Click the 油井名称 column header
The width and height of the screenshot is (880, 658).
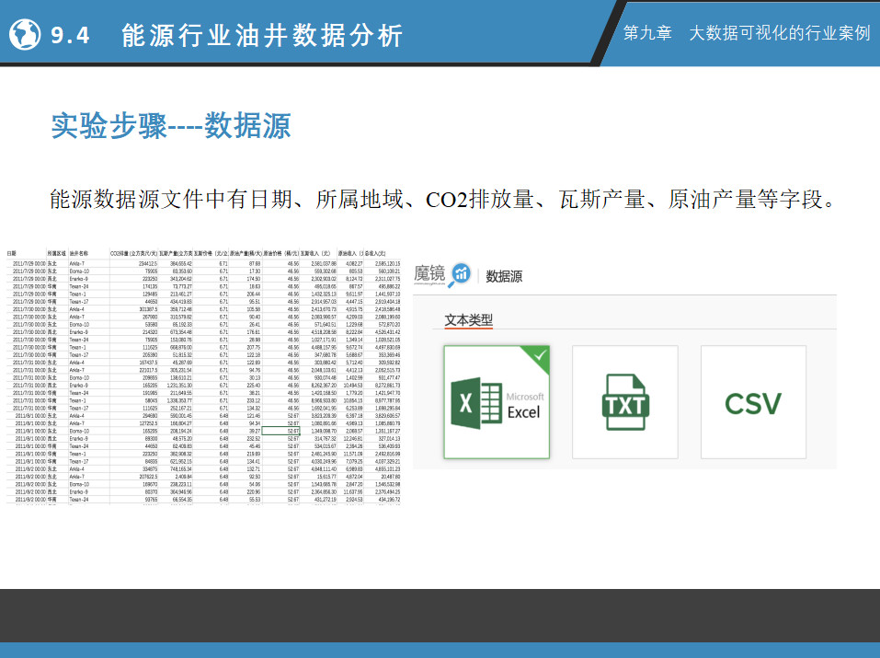pos(79,252)
